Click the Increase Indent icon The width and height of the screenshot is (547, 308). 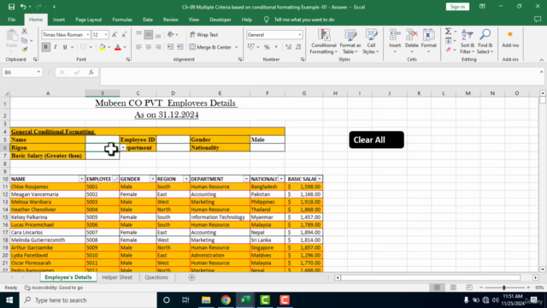point(180,47)
